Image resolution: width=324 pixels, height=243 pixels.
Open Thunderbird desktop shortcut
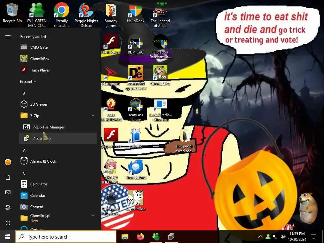tap(135, 170)
